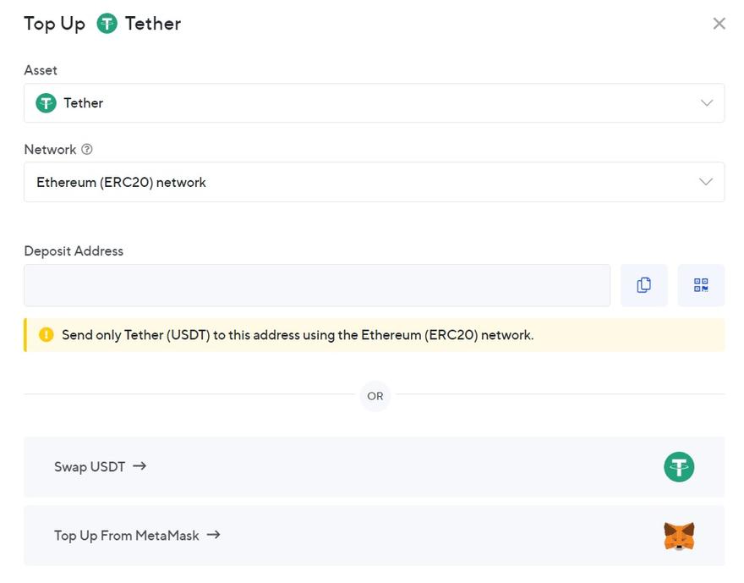Click inside the Deposit Address field

(x=317, y=285)
